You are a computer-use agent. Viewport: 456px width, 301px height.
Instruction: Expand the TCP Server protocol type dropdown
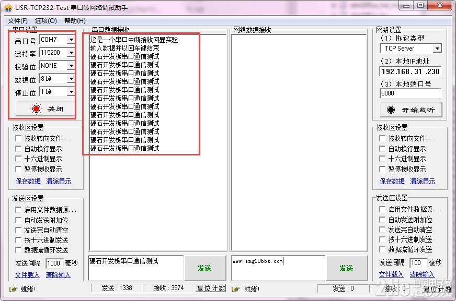click(x=437, y=49)
